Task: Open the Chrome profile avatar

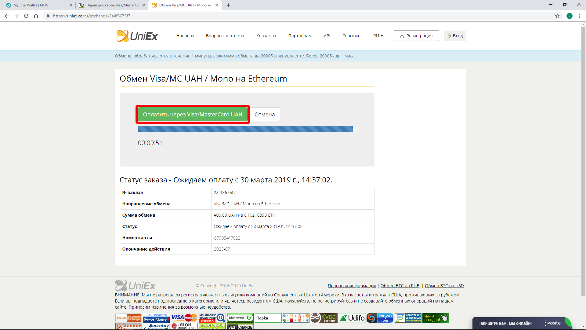Action: tap(570, 16)
